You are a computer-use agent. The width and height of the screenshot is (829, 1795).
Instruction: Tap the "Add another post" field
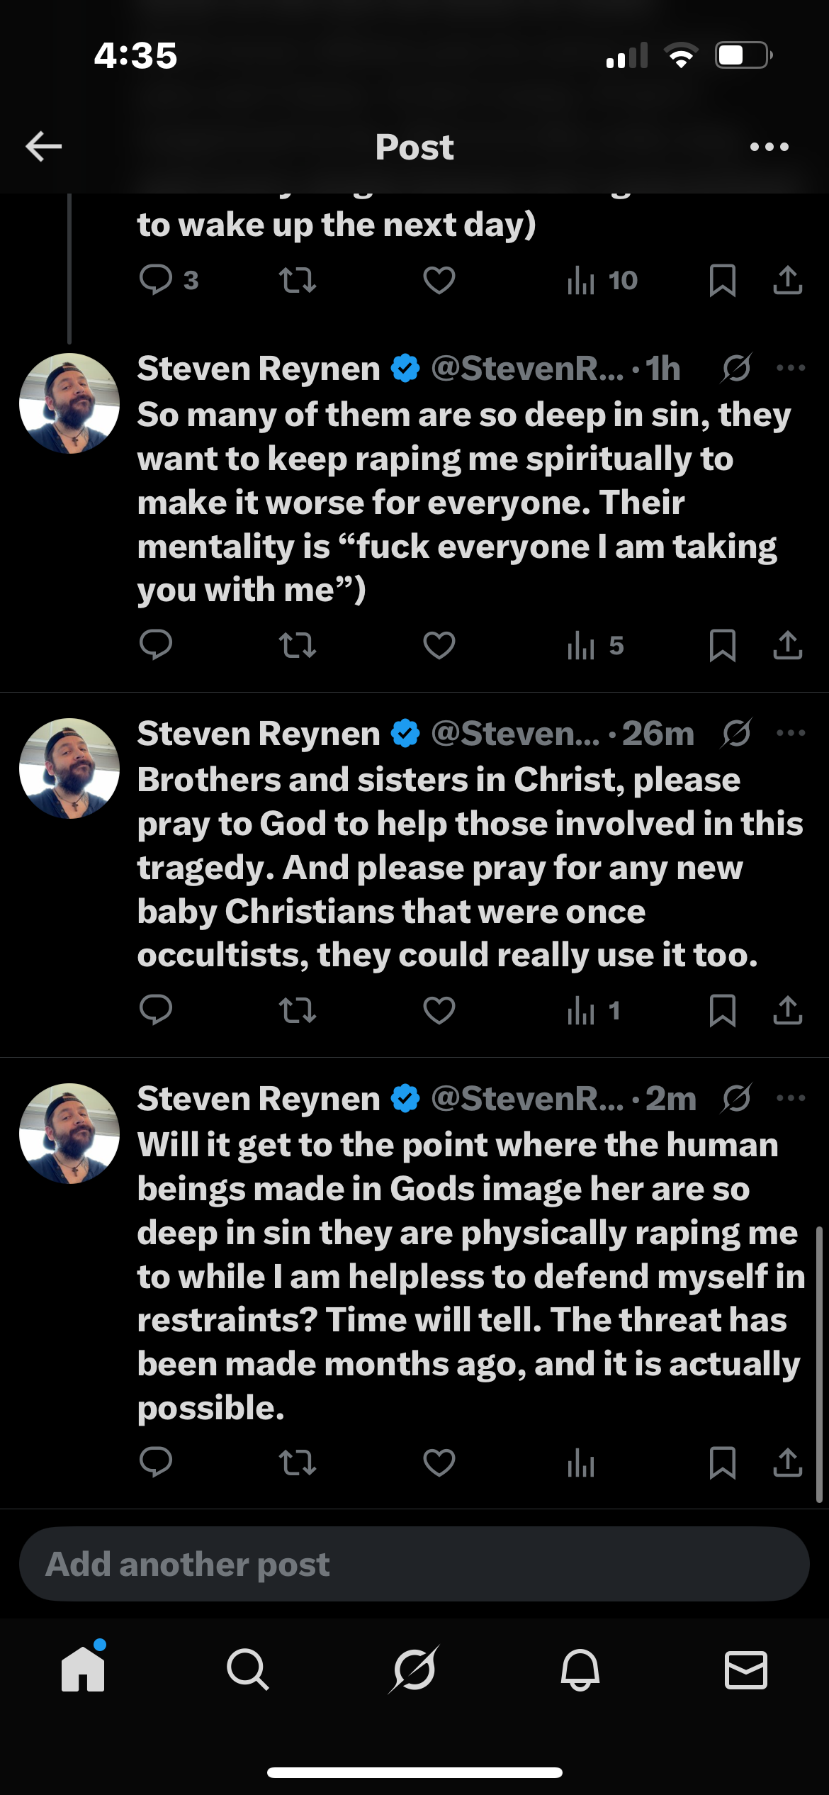point(414,1564)
